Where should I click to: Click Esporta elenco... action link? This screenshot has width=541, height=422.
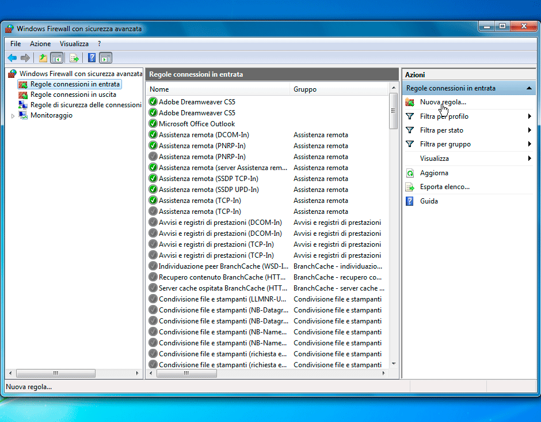point(445,187)
